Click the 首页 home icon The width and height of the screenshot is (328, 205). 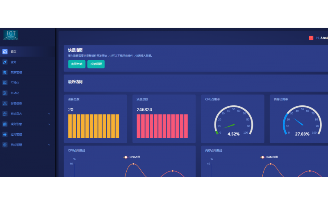[5, 52]
